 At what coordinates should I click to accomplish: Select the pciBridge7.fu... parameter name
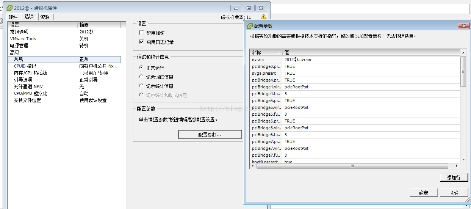pyautogui.click(x=266, y=155)
